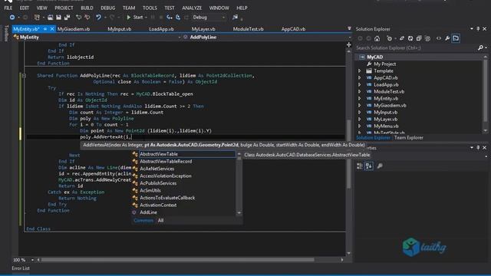Click the Navigate Backward toolbar icon
The height and width of the screenshot is (276, 491).
click(x=12, y=18)
